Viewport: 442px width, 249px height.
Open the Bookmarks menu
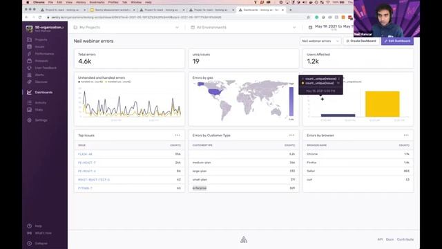pyautogui.click(x=97, y=2)
